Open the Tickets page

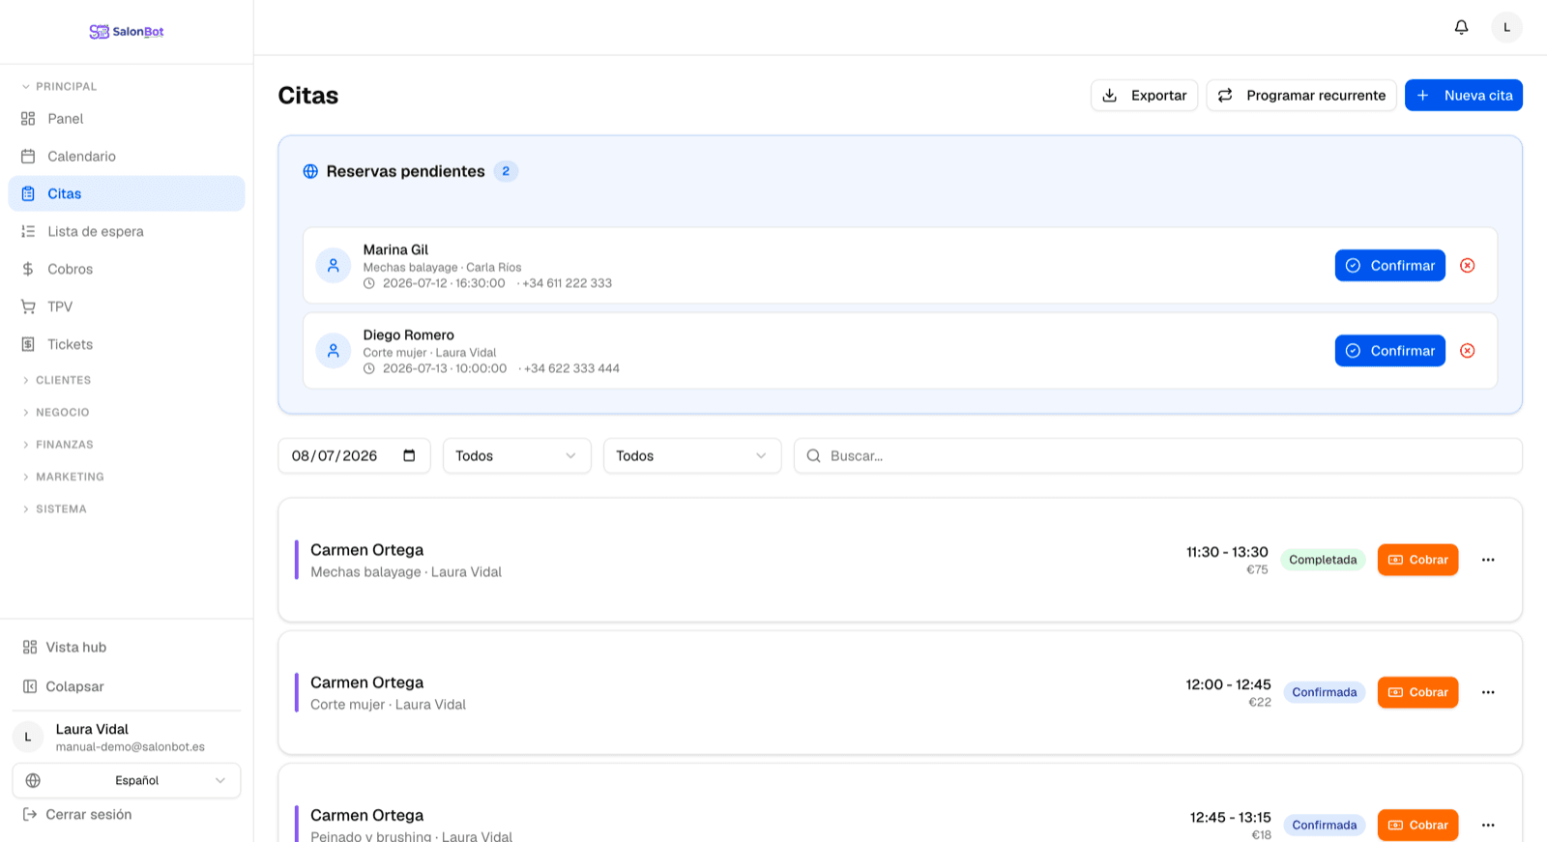[127, 345]
